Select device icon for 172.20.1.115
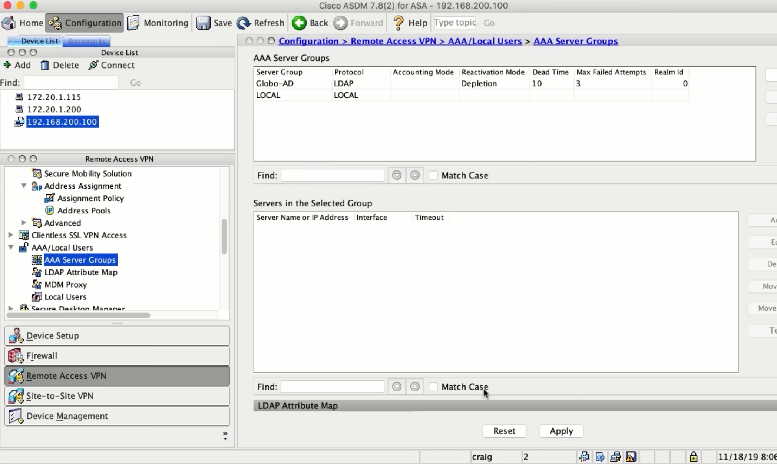Viewport: 777px width, 464px height. tap(19, 97)
